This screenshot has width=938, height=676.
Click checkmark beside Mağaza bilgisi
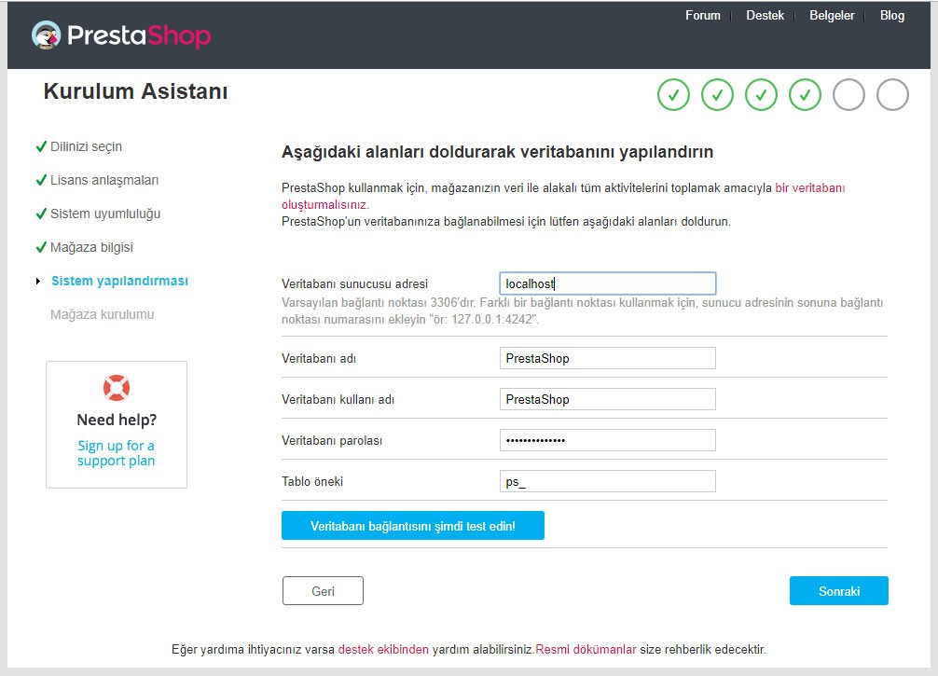[41, 247]
